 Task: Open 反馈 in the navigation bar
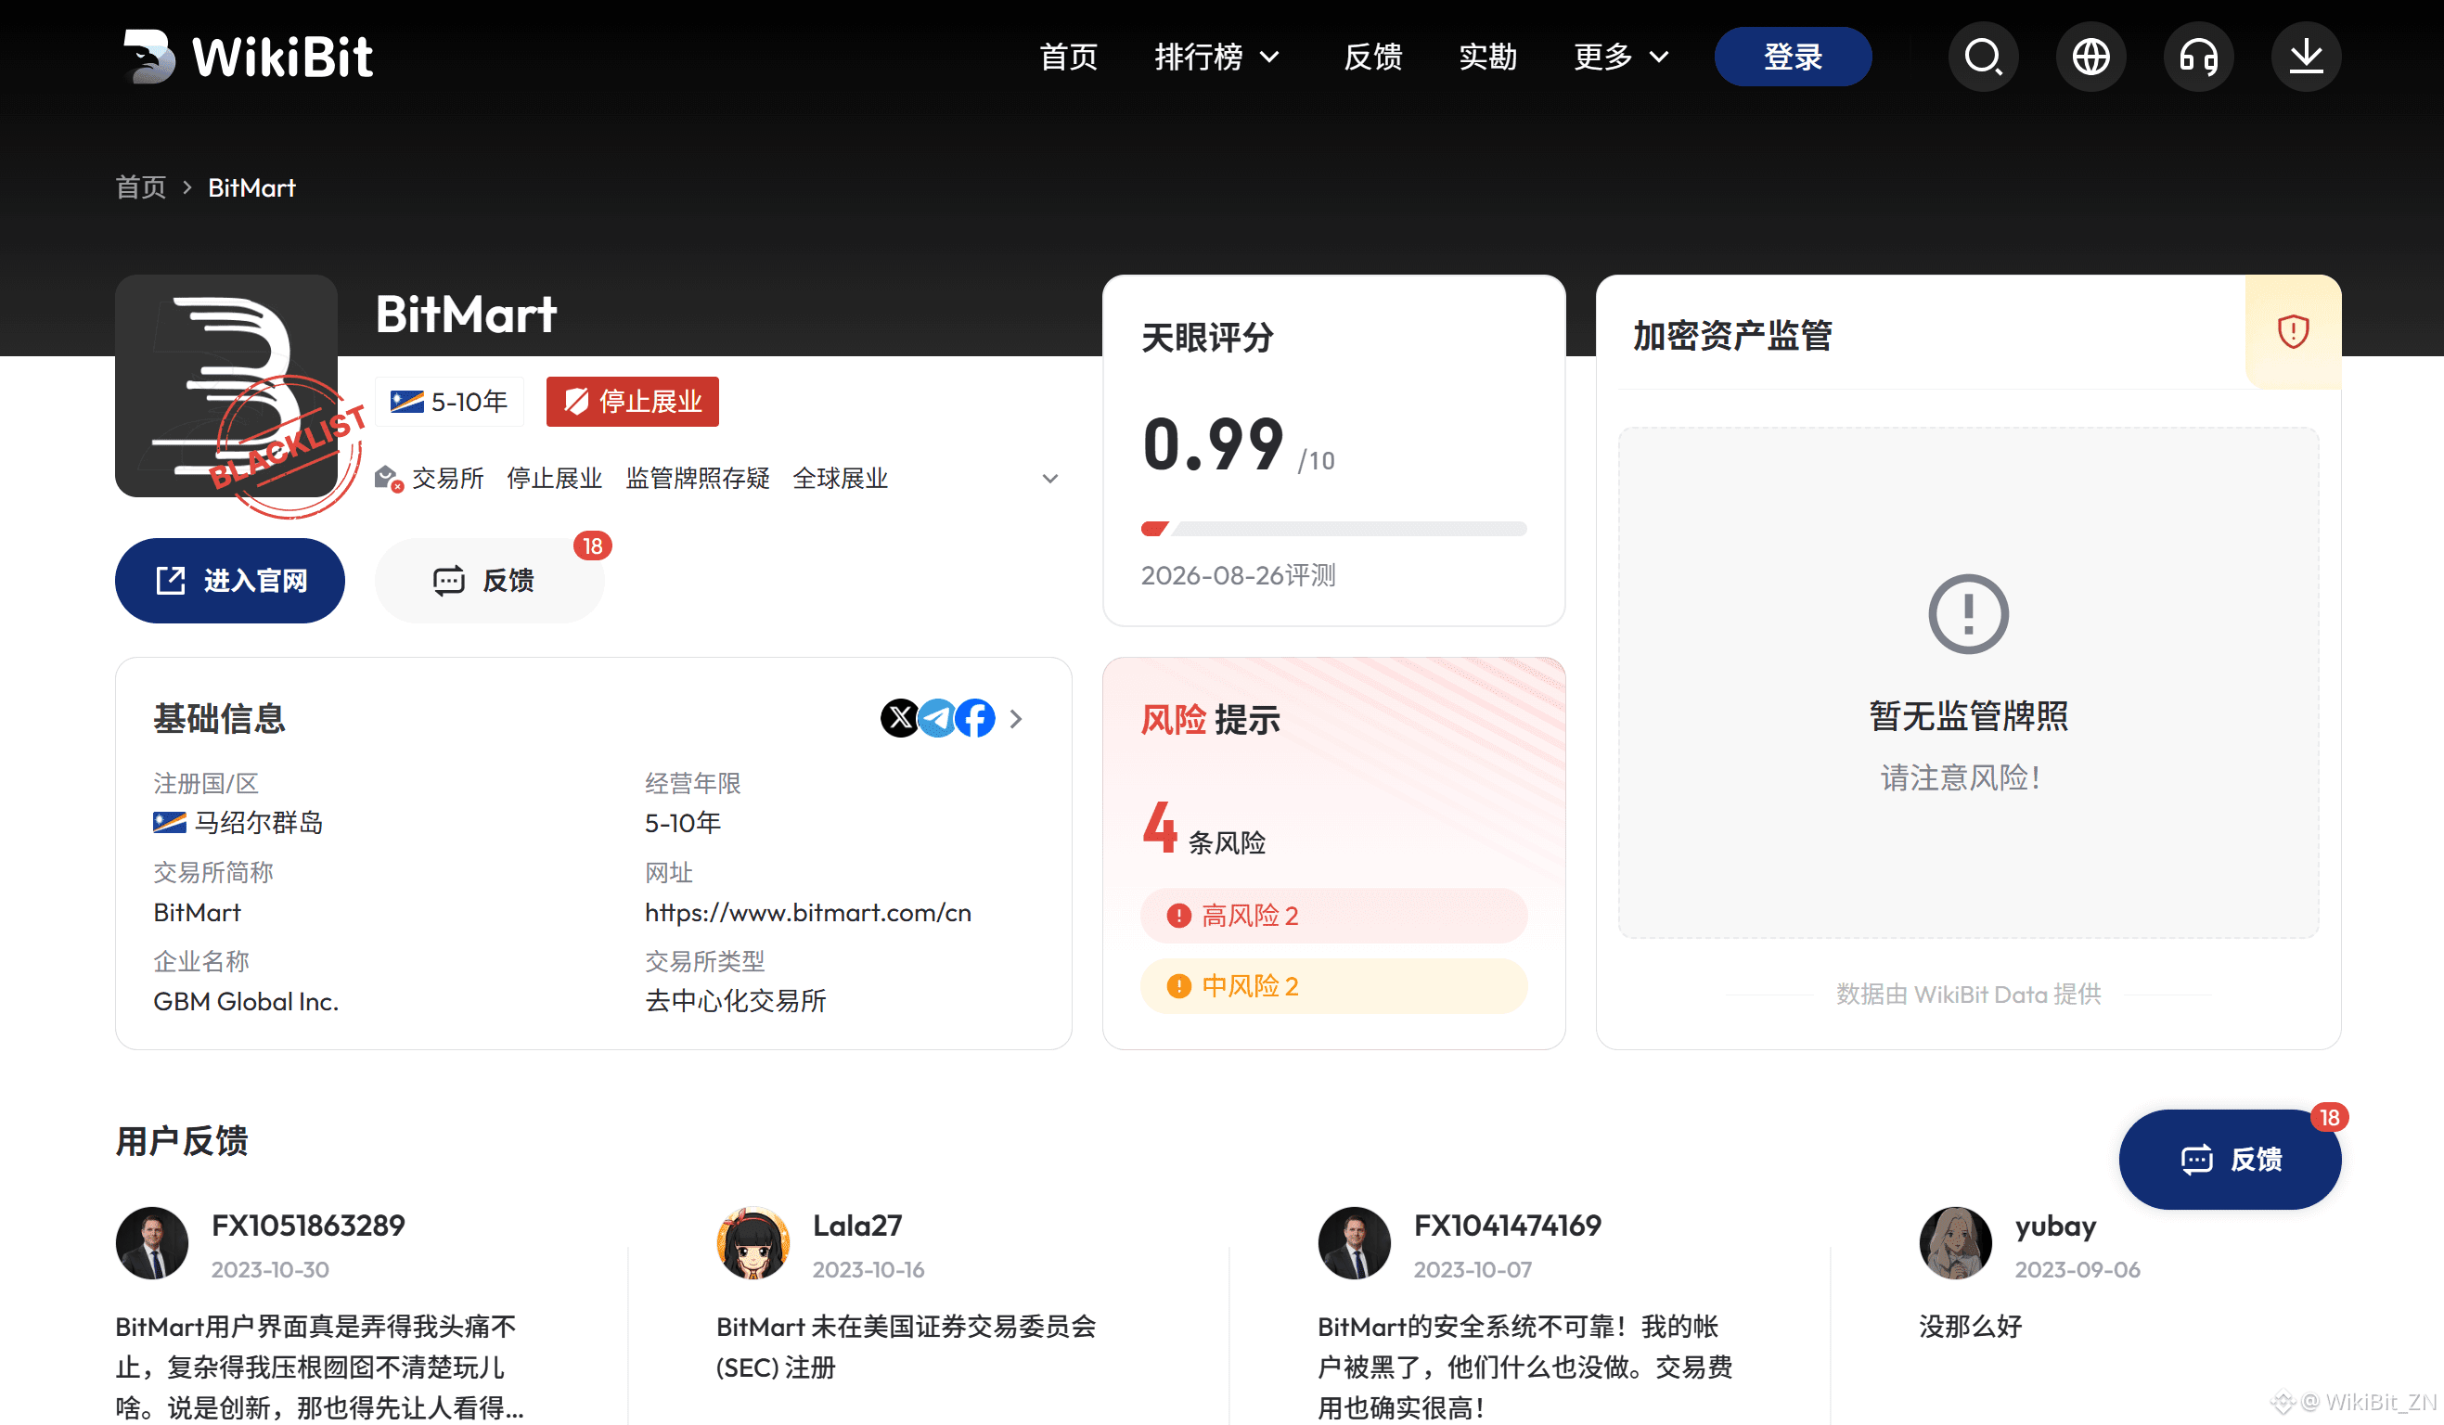[x=1373, y=57]
